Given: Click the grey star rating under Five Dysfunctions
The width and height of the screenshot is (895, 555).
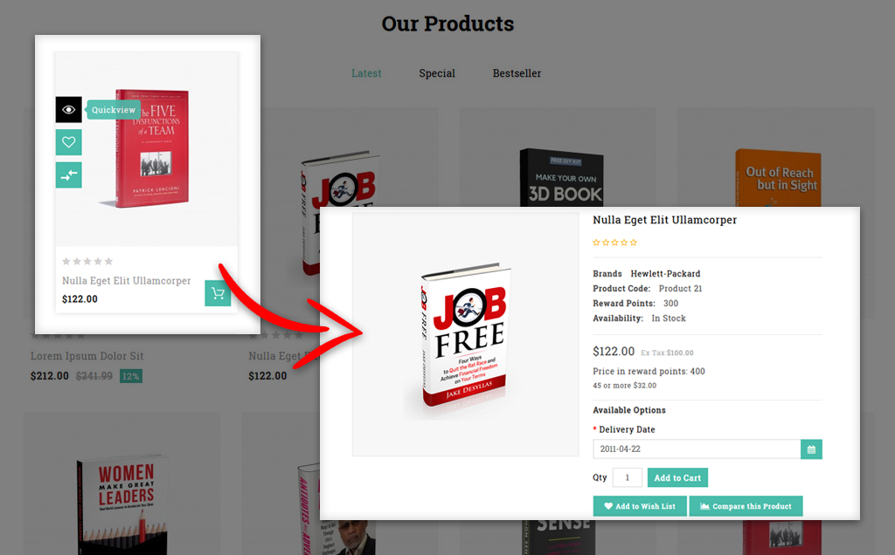Looking at the screenshot, I should (87, 262).
